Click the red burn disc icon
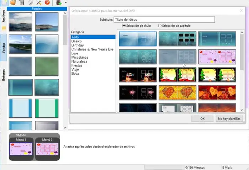249x170 pixels. pyautogui.click(x=47, y=2)
